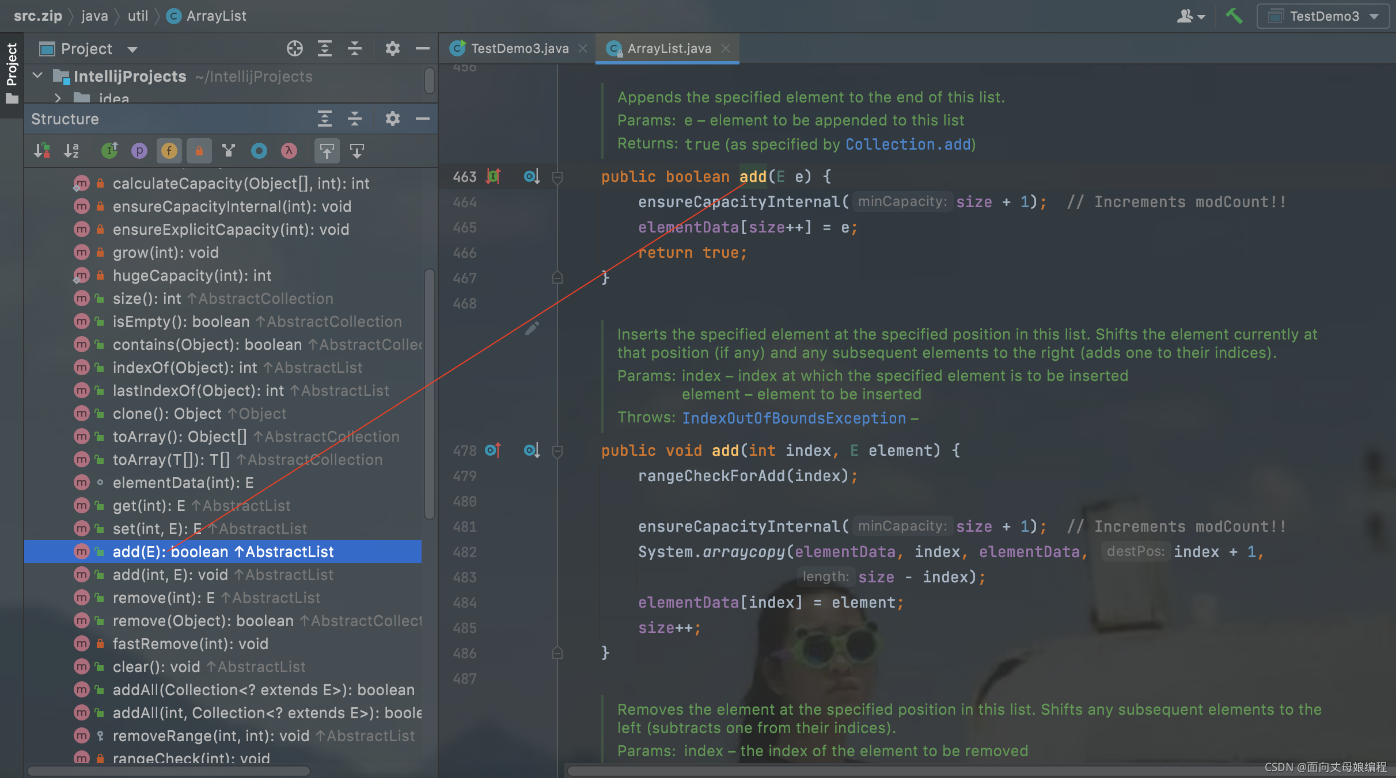1396x778 pixels.
Task: Select clone(): Object in Structure
Action: pyautogui.click(x=223, y=413)
